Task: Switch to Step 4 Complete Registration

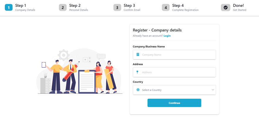Action: pyautogui.click(x=185, y=8)
